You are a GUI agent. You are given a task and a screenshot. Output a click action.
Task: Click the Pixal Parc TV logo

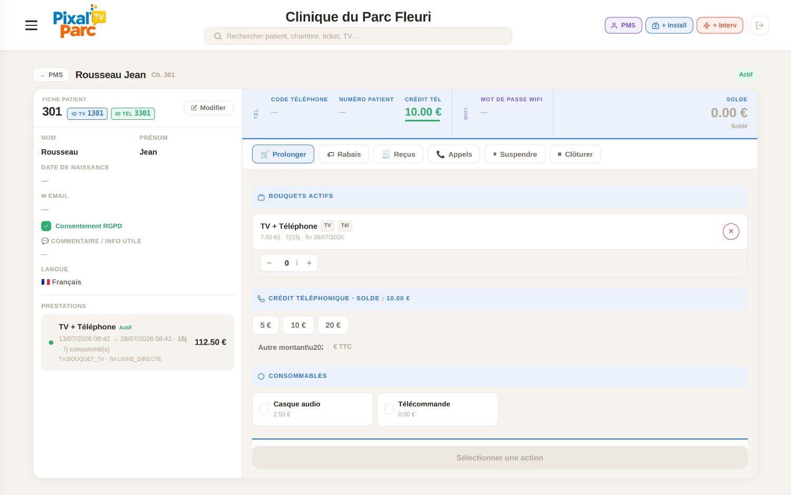[79, 22]
